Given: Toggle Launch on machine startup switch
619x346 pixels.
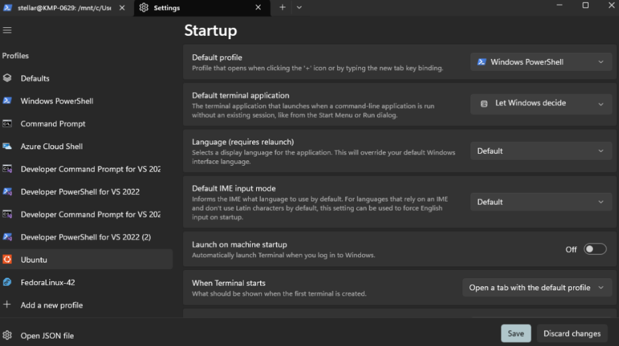Looking at the screenshot, I should click(x=595, y=249).
